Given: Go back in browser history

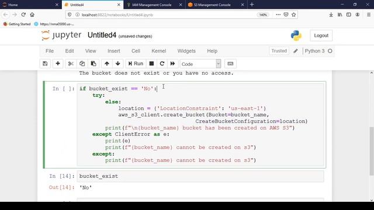Looking at the screenshot, I should [6, 15].
